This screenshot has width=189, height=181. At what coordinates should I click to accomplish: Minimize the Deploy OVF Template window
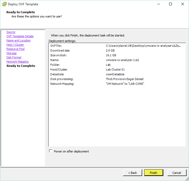pyautogui.click(x=159, y=4)
